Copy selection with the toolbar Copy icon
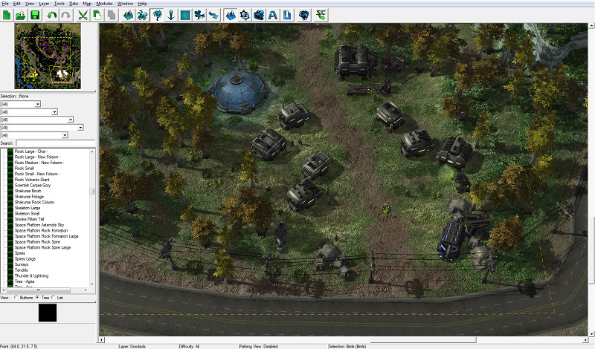Viewport: 595px width, 349px height. [97, 15]
